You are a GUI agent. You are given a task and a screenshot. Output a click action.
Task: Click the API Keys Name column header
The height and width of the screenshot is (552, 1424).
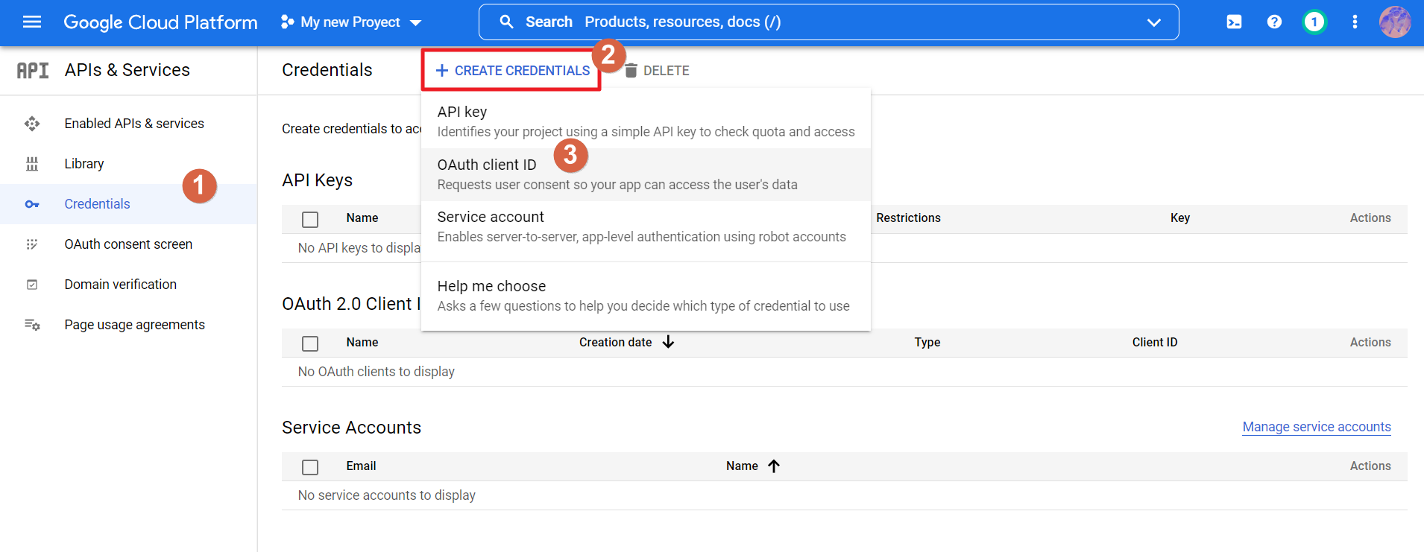coord(362,218)
